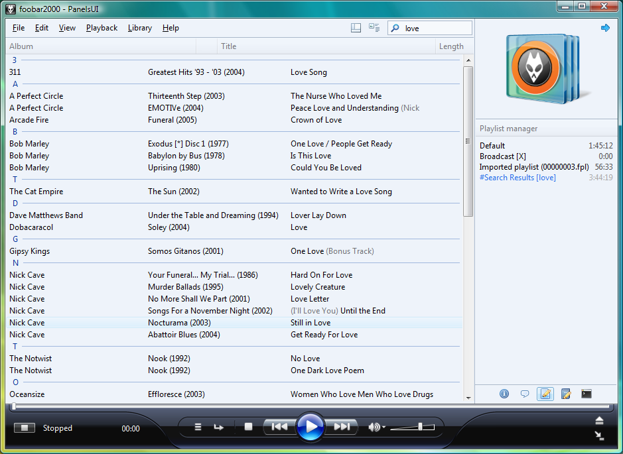The height and width of the screenshot is (454, 623).
Task: Sort by the Album column header
Action: (x=21, y=46)
